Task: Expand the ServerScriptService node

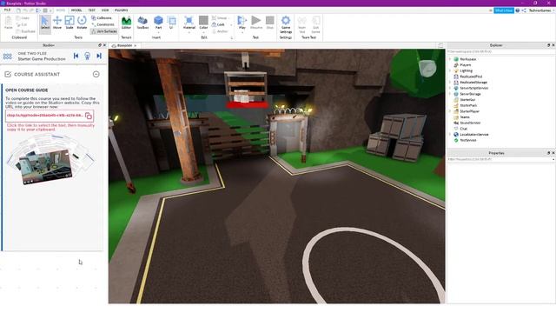Action: 450,88
